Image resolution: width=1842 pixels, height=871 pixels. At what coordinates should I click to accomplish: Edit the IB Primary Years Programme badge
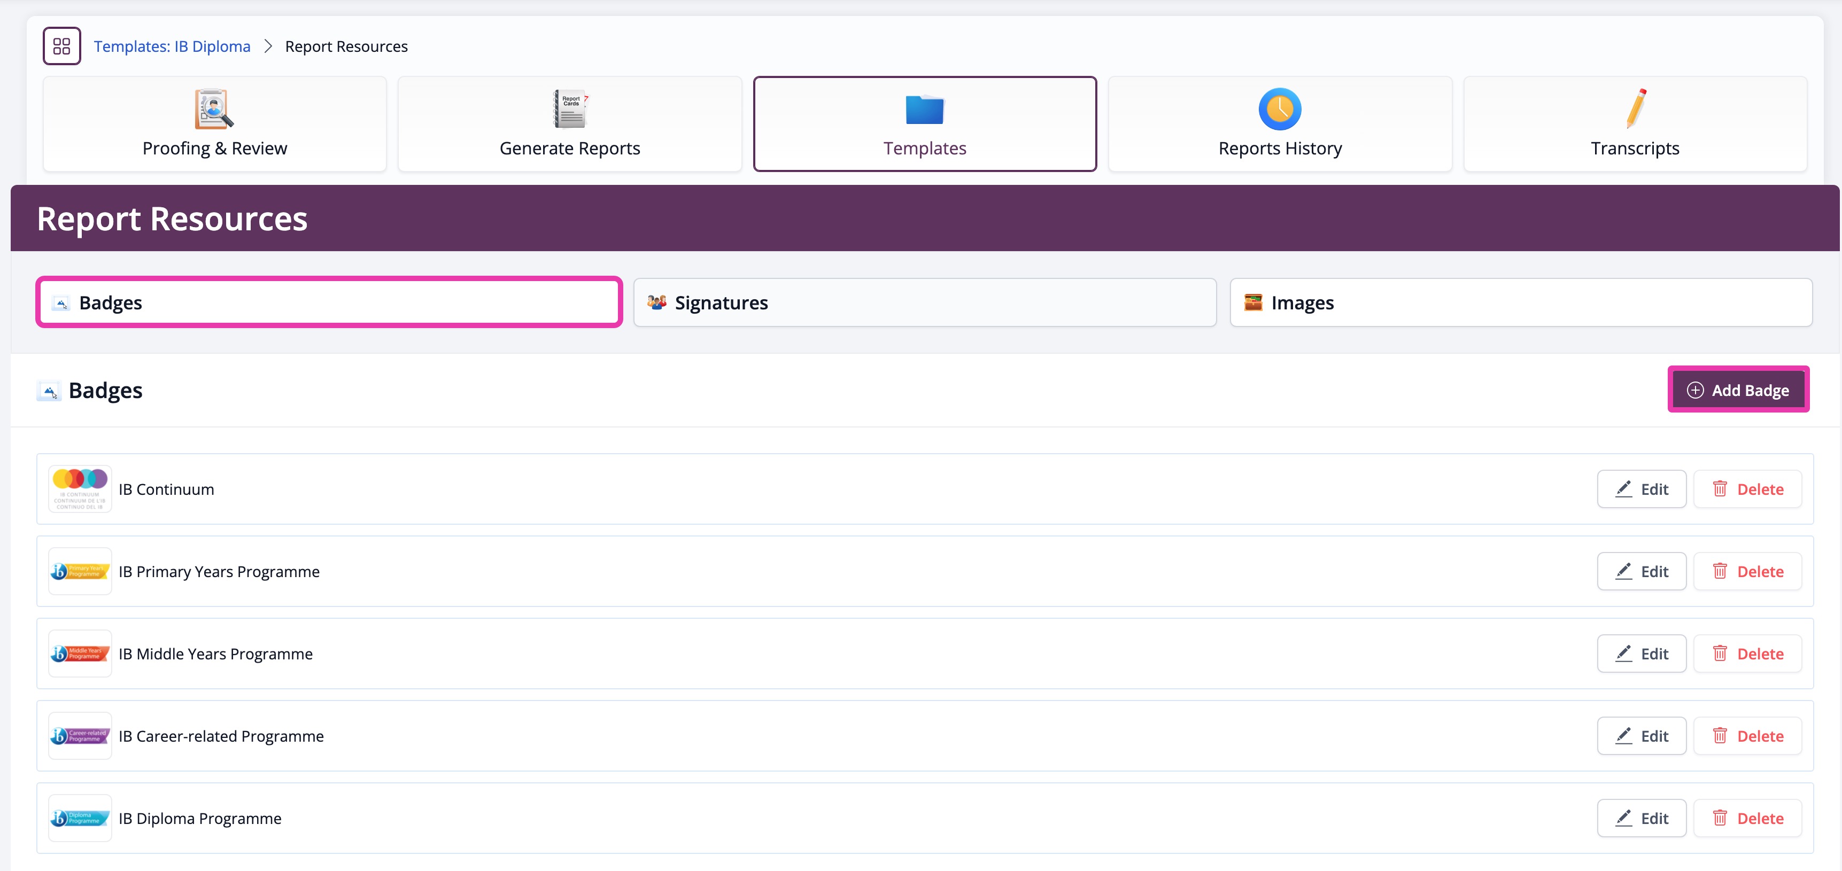(1641, 571)
